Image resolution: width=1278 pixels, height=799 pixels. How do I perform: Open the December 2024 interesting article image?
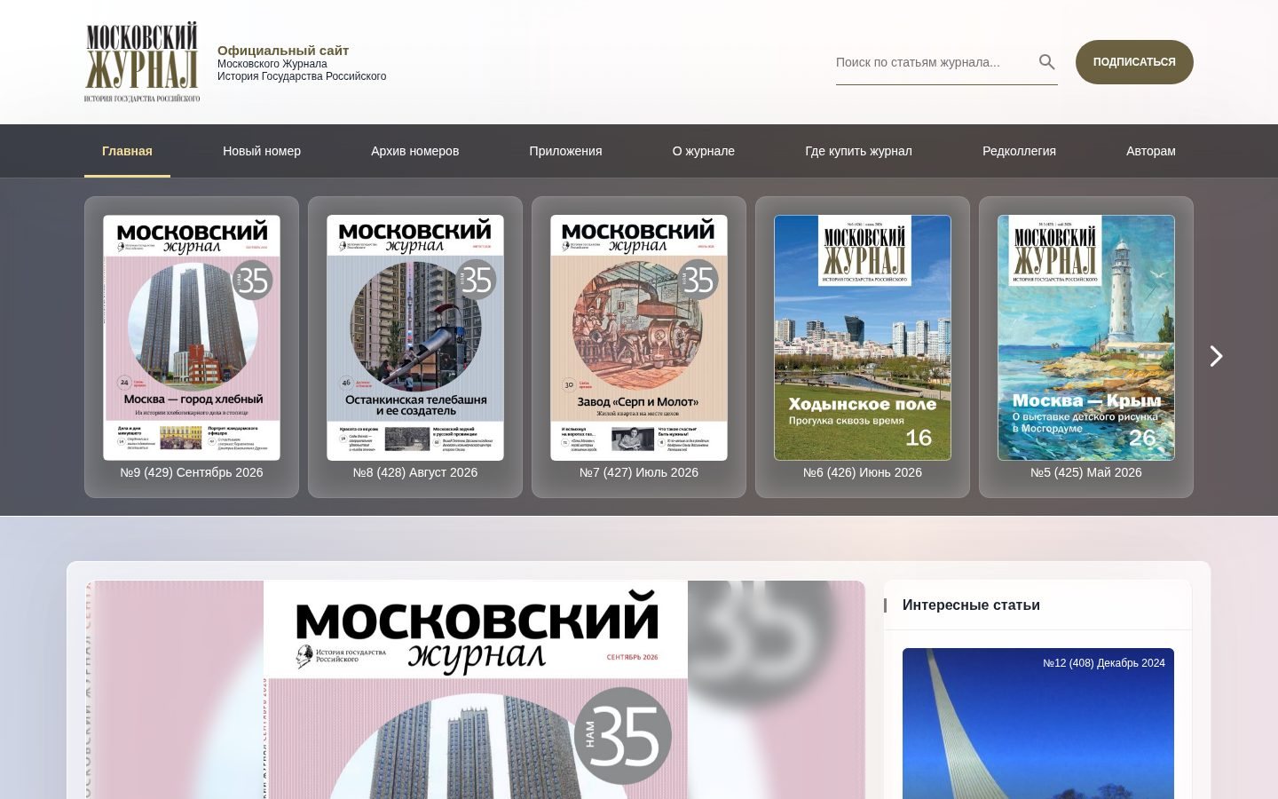[x=1038, y=724]
